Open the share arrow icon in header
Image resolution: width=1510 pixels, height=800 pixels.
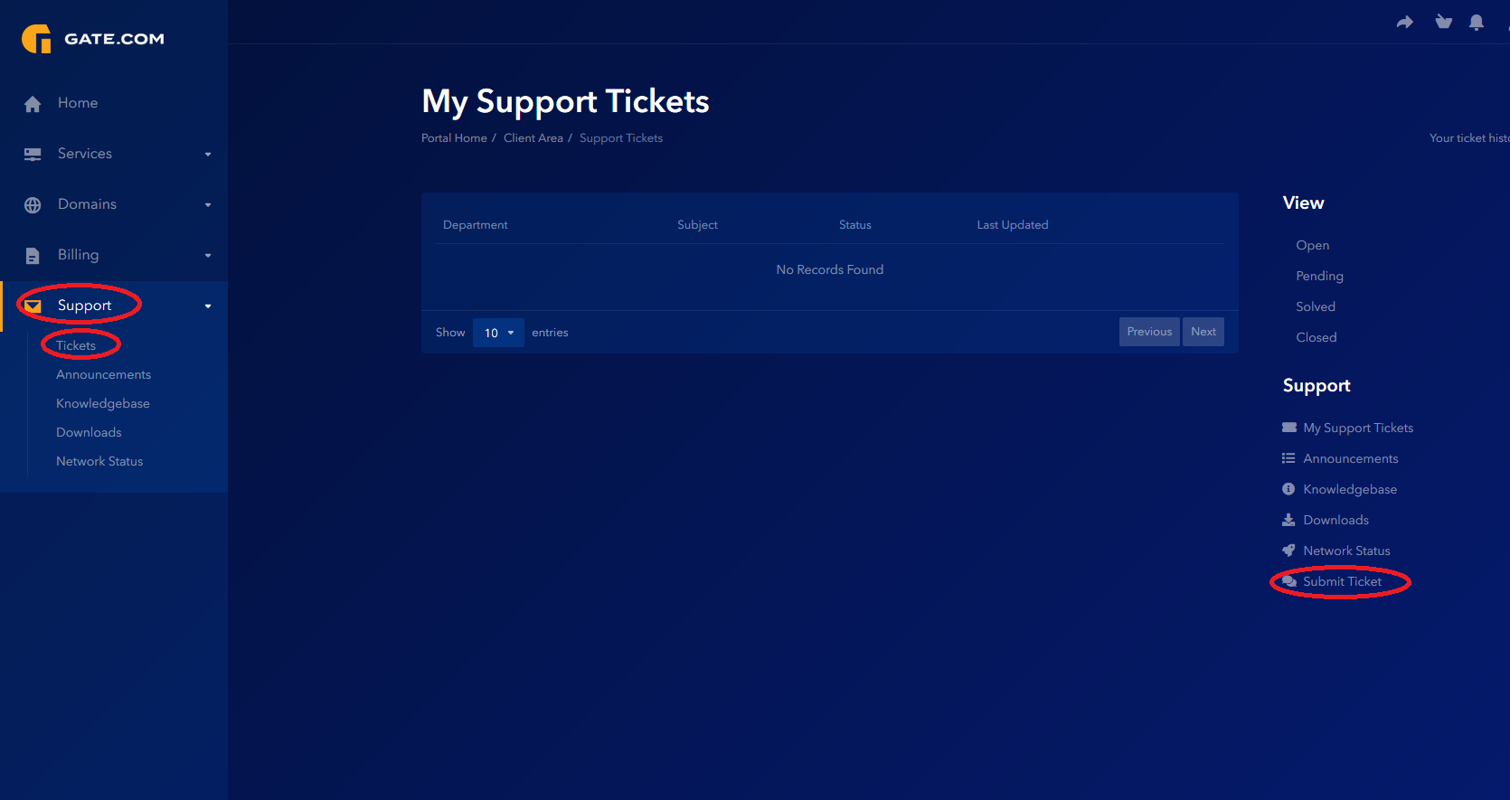point(1404,23)
